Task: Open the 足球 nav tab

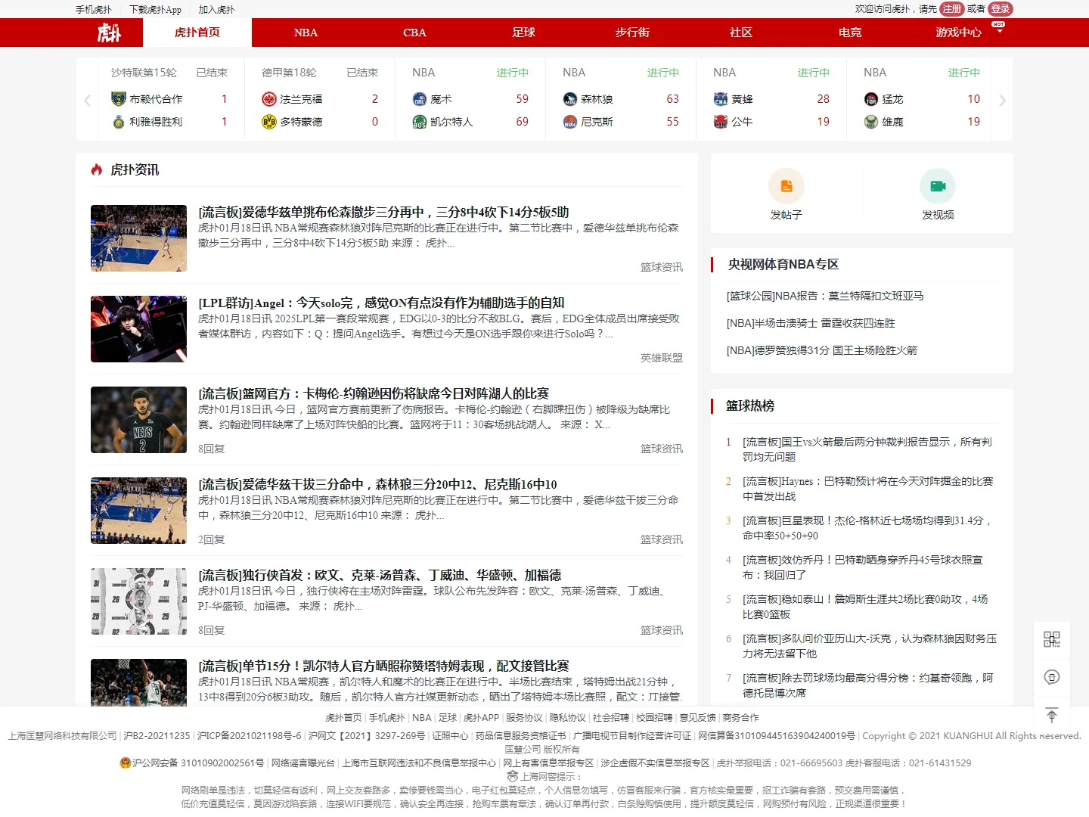Action: 523,33
